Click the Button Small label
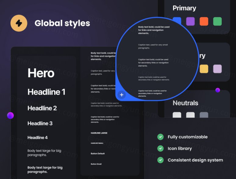Image resolution: width=236 pixels, height=179 pixels. [x=96, y=164]
